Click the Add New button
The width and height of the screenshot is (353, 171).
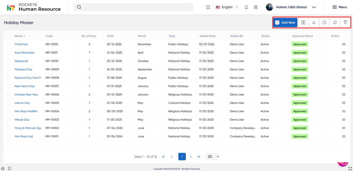tap(285, 23)
